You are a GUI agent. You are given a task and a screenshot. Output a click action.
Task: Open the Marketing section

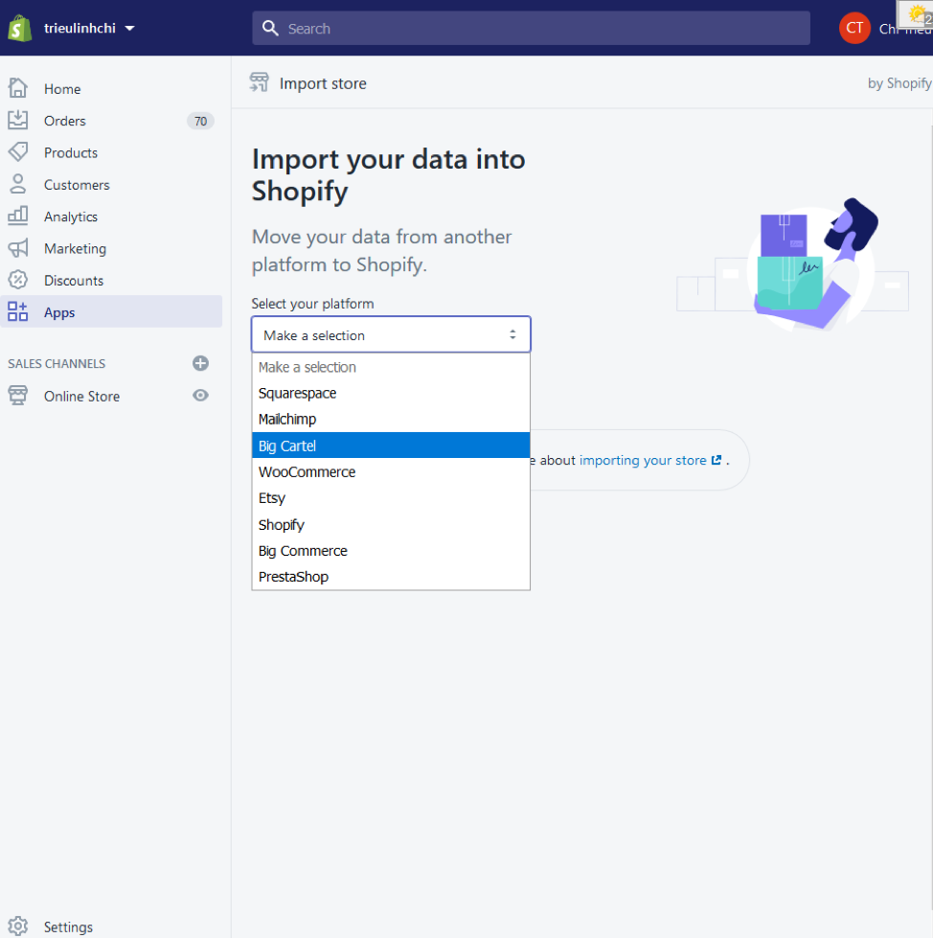[x=75, y=248]
